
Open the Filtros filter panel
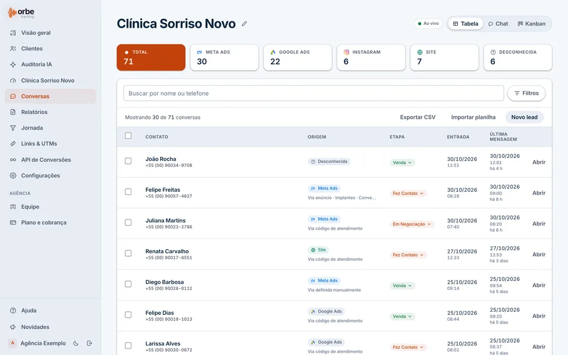(526, 93)
